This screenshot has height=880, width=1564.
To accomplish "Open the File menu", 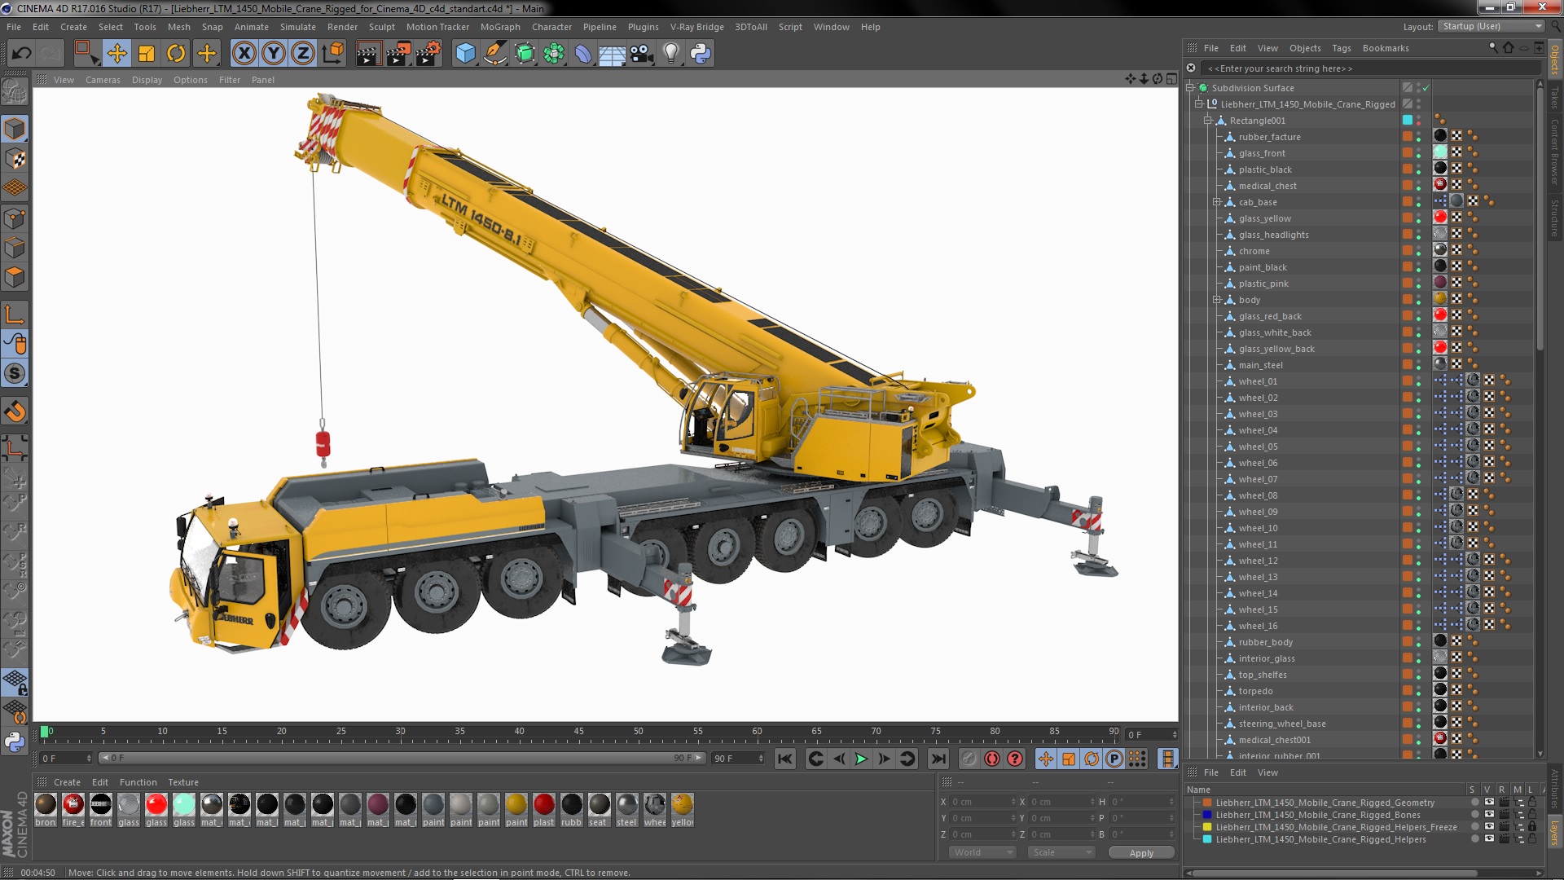I will pyautogui.click(x=14, y=27).
